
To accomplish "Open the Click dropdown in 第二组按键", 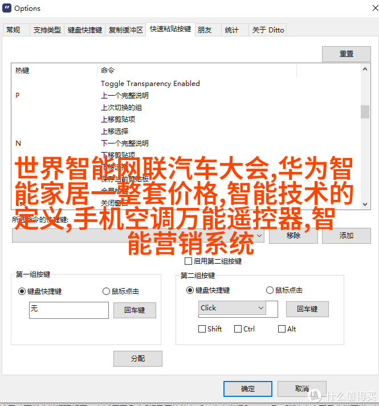I will click(232, 308).
